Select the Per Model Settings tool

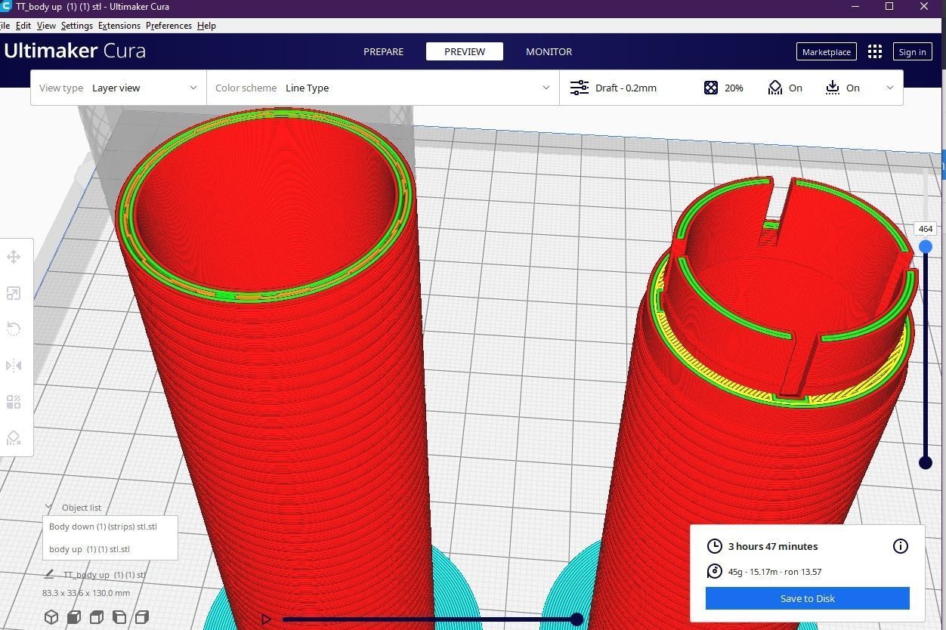pyautogui.click(x=14, y=402)
